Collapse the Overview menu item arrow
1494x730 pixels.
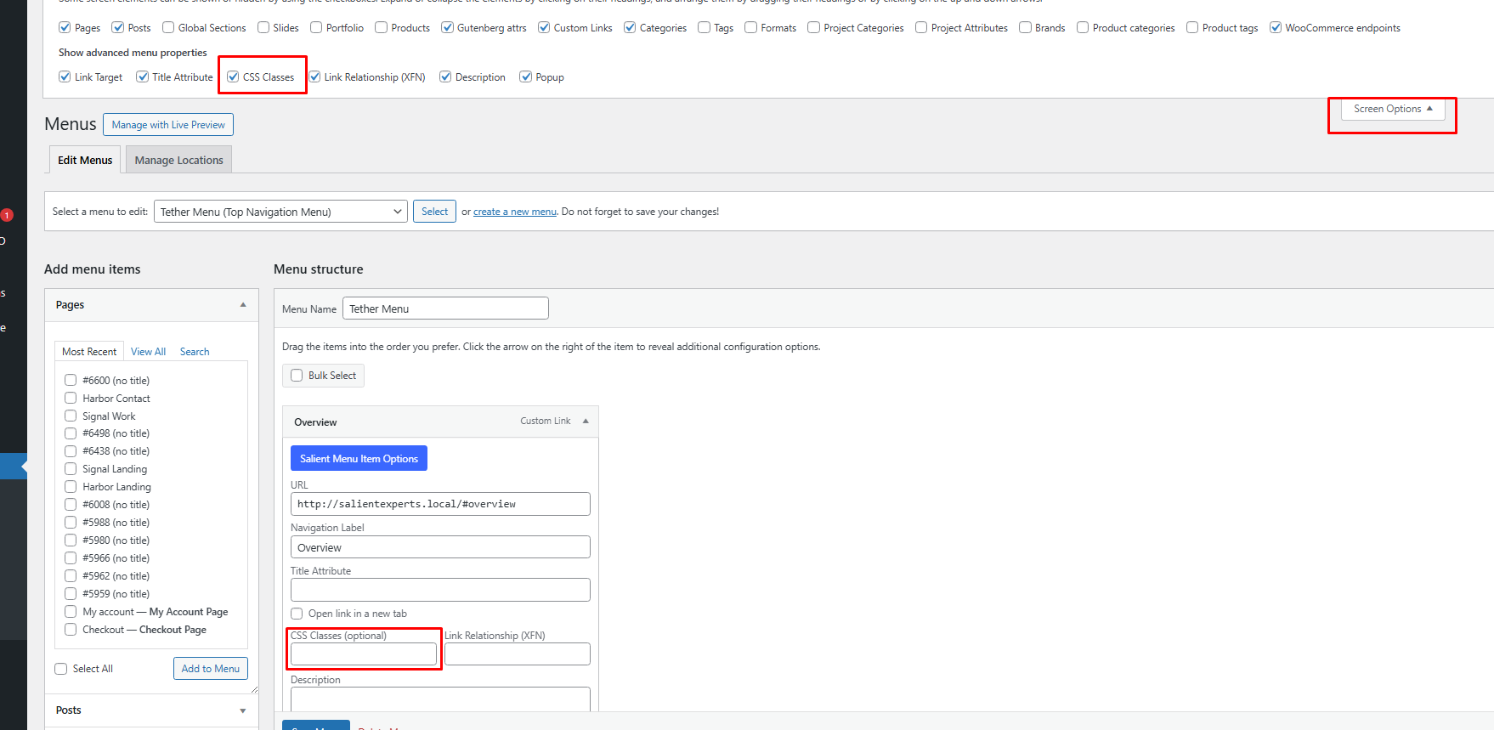click(x=586, y=422)
